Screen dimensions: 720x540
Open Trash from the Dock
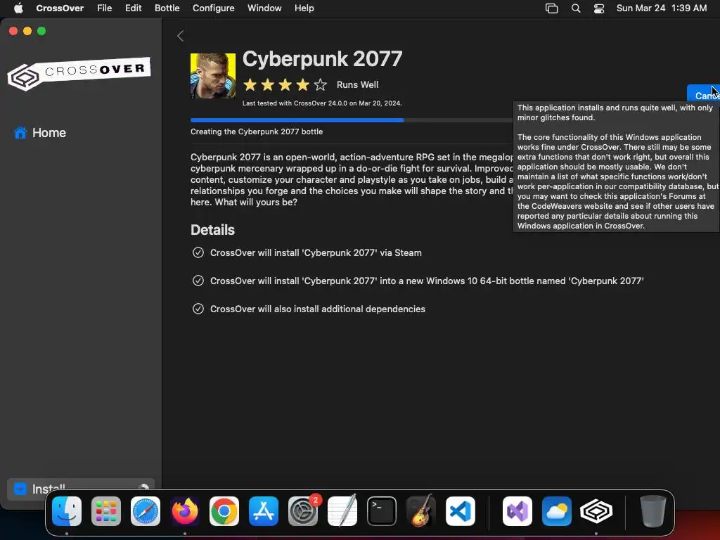[x=653, y=511]
